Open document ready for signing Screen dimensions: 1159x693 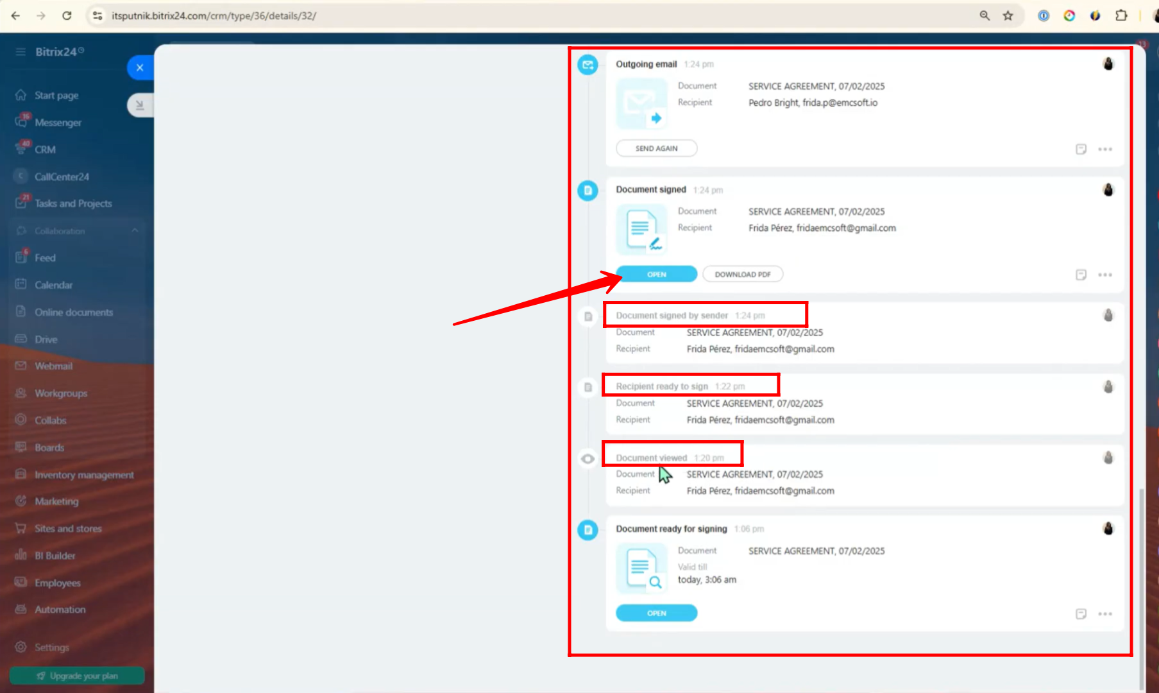tap(656, 613)
